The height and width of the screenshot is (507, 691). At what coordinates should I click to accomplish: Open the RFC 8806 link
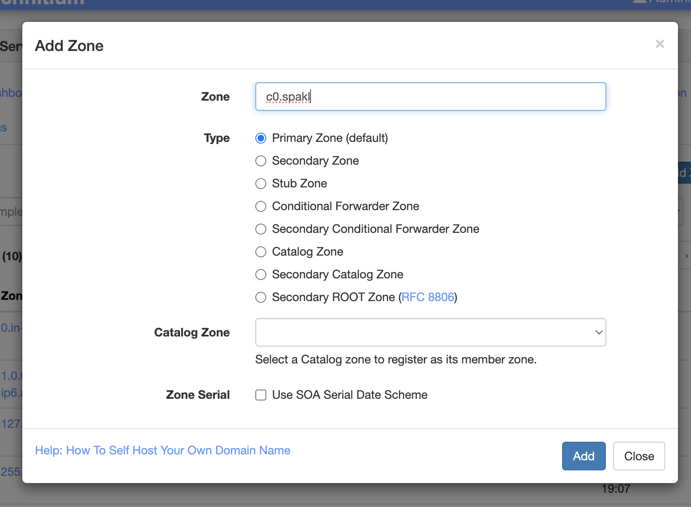click(428, 297)
